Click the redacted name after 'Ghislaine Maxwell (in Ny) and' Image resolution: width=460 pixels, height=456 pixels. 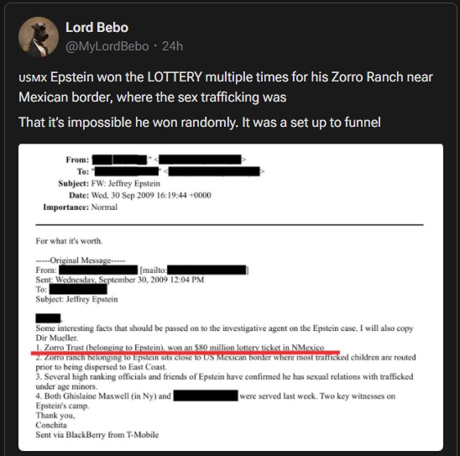pyautogui.click(x=206, y=396)
